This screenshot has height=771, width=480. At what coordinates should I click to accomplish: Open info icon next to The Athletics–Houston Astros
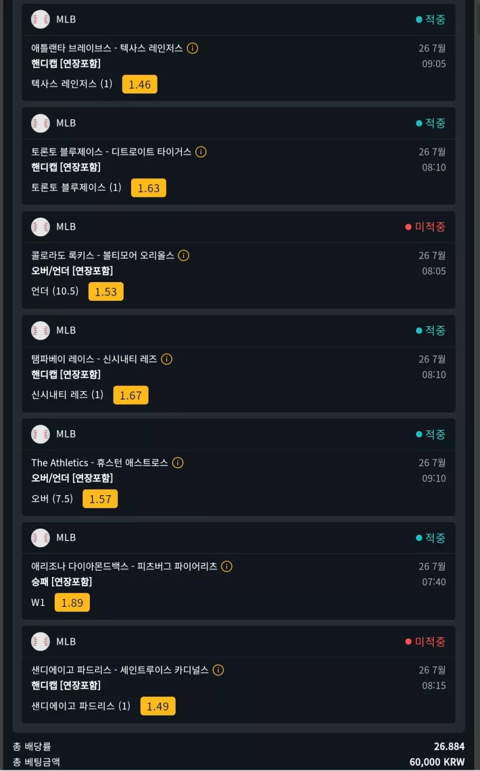[178, 463]
